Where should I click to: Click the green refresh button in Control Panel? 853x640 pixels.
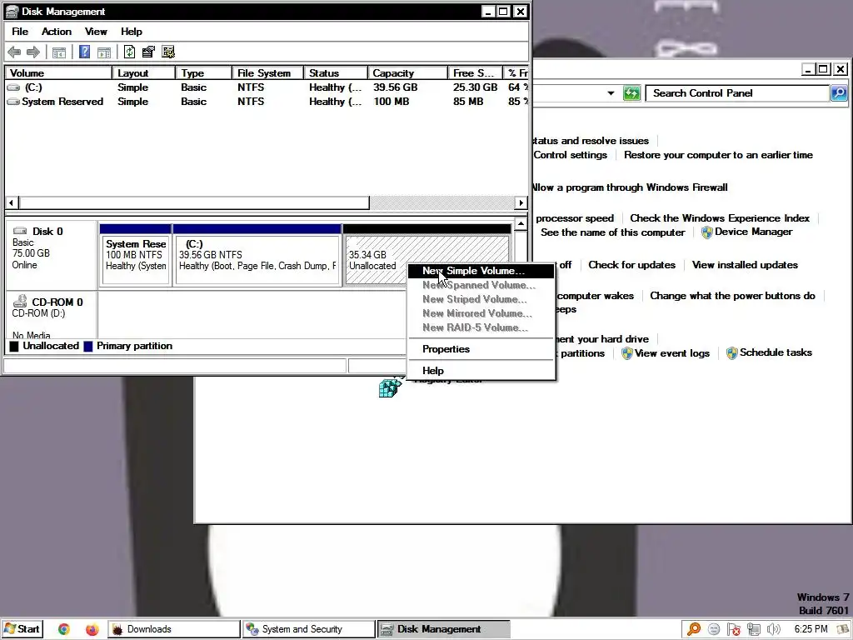pos(631,93)
